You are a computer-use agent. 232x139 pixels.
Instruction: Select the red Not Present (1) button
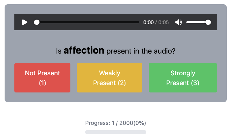pyautogui.click(x=42, y=78)
